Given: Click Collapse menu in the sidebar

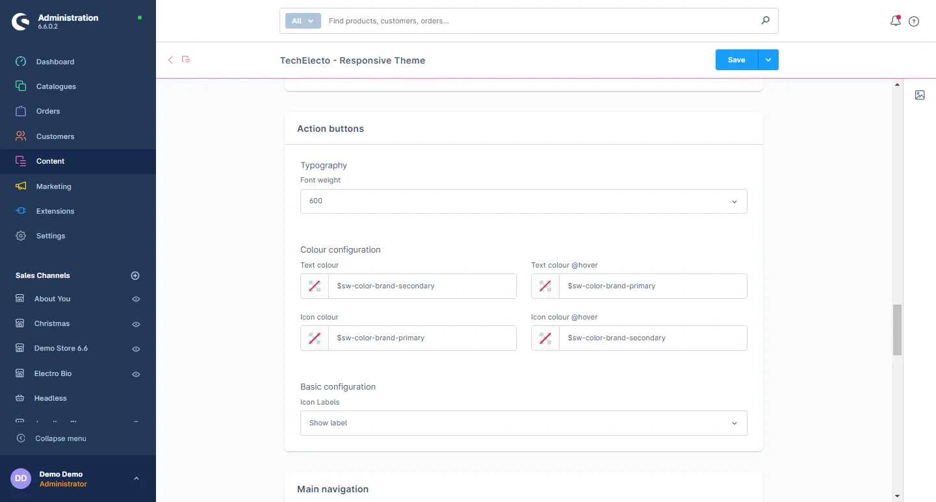Looking at the screenshot, I should (60, 438).
